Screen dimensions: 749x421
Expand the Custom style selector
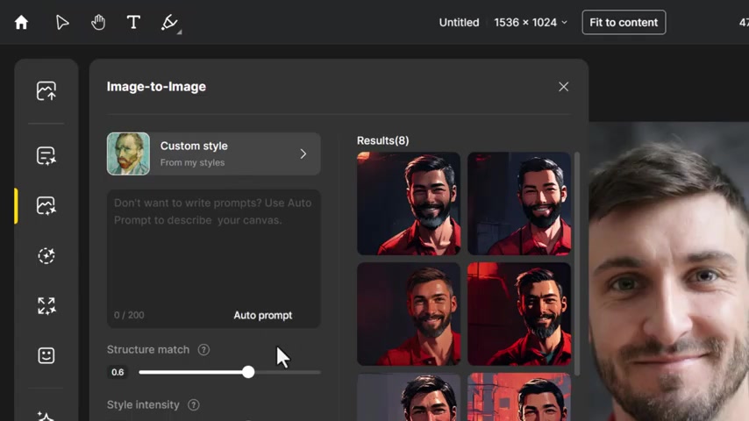213,153
